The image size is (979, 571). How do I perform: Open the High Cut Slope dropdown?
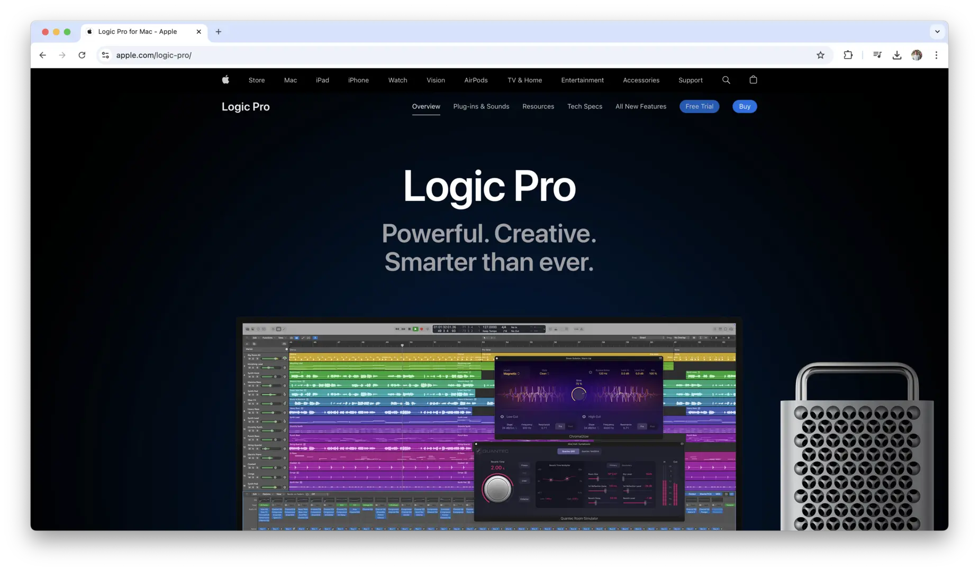tap(592, 428)
